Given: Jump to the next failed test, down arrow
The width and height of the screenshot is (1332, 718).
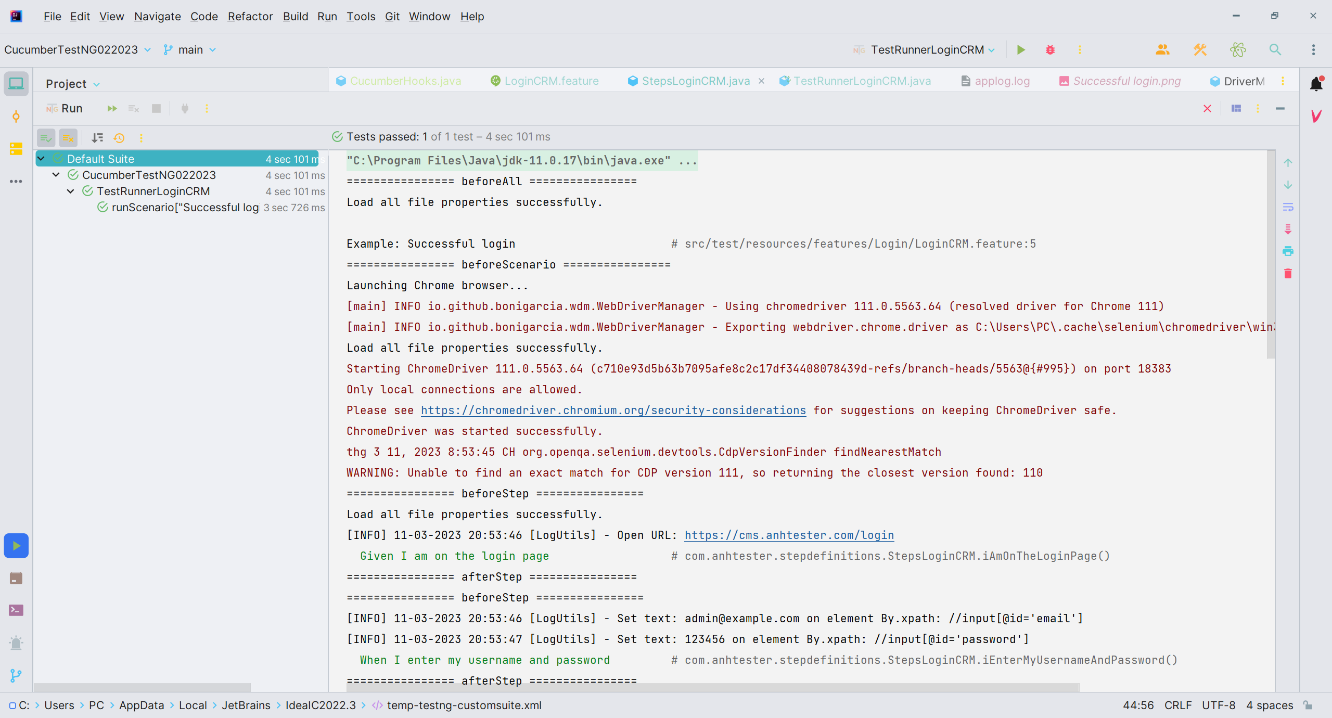Looking at the screenshot, I should coord(1288,185).
